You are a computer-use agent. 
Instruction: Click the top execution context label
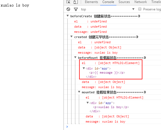(x=83, y=9)
